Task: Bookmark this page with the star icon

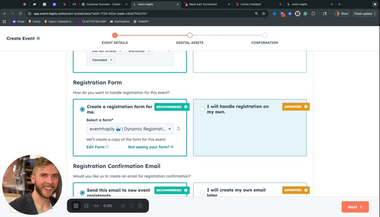Action: (x=263, y=14)
